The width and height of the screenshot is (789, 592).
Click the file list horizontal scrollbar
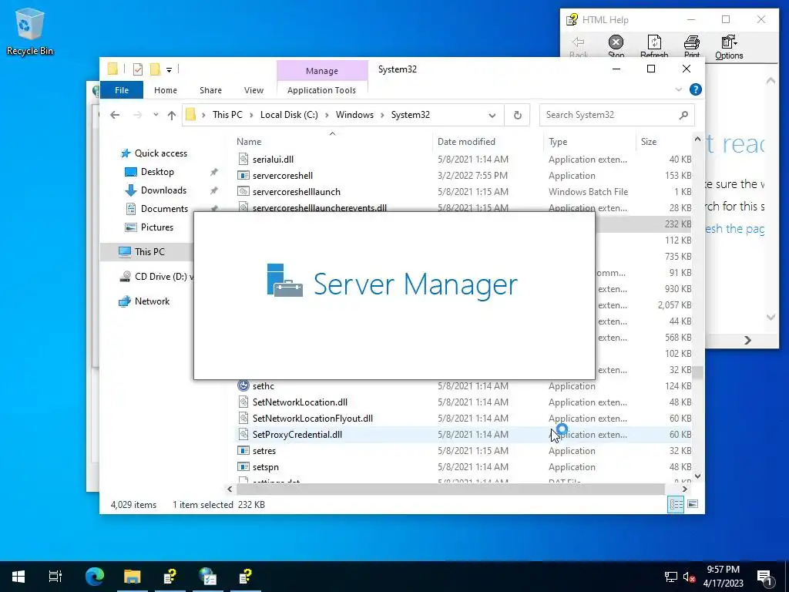[450, 489]
